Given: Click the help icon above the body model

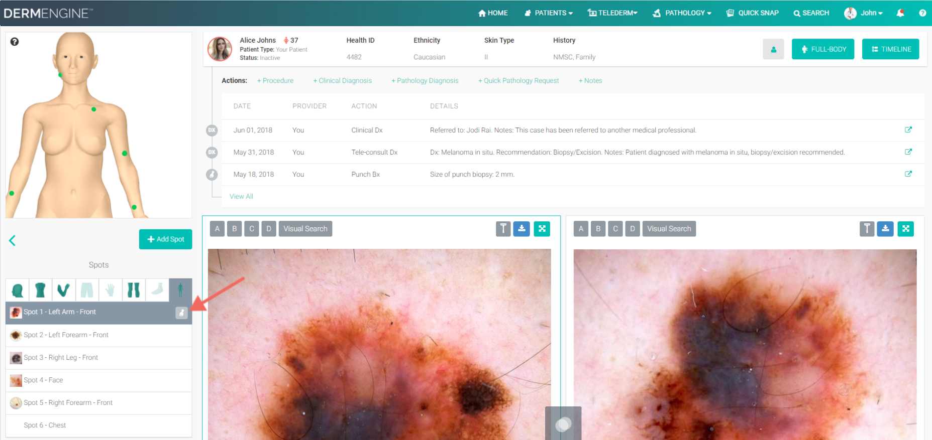Looking at the screenshot, I should tap(15, 42).
